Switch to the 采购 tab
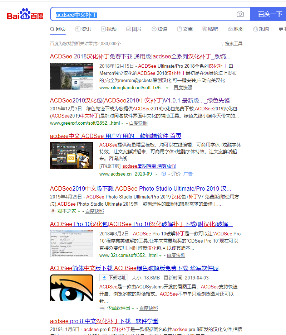Screen dimensions: 286x335 pos(261,29)
